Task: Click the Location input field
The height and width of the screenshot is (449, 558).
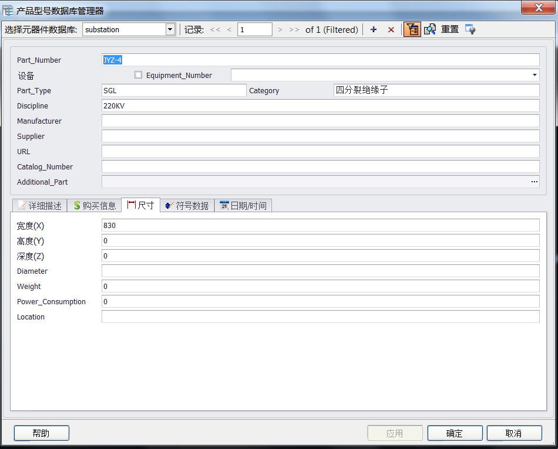Action: pyautogui.click(x=320, y=317)
